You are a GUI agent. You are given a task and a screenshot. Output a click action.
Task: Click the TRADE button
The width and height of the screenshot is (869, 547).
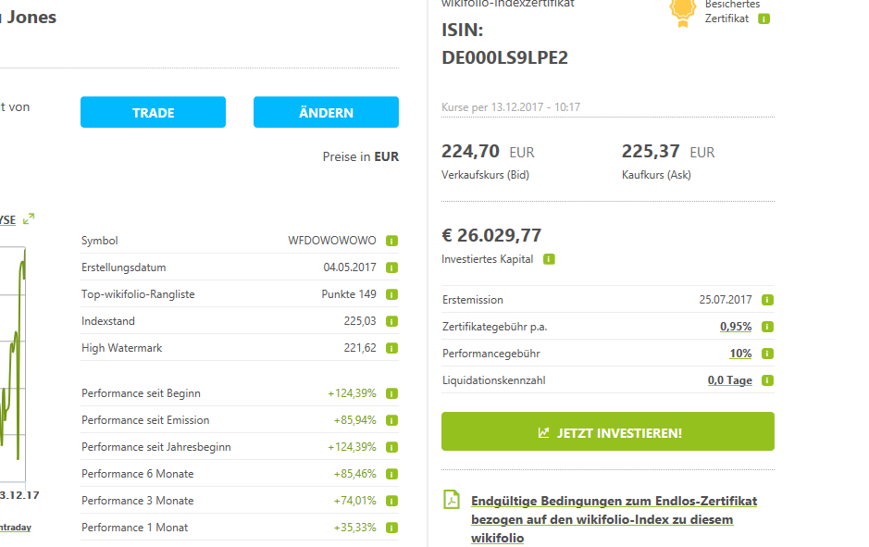coord(153,112)
